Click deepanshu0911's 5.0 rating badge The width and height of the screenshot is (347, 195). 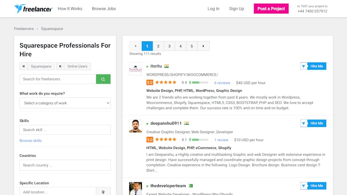click(x=150, y=140)
